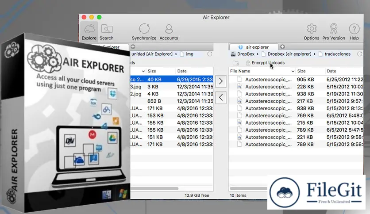Select img folder in left breadcrumb

tap(187, 54)
